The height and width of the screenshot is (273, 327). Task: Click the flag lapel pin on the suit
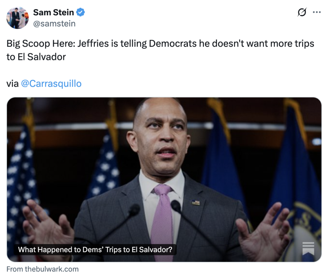coord(196,203)
